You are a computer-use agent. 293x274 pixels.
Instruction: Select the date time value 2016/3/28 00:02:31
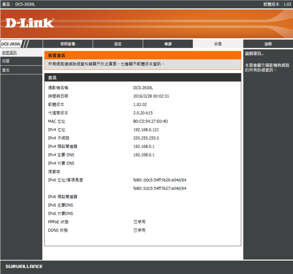[151, 96]
